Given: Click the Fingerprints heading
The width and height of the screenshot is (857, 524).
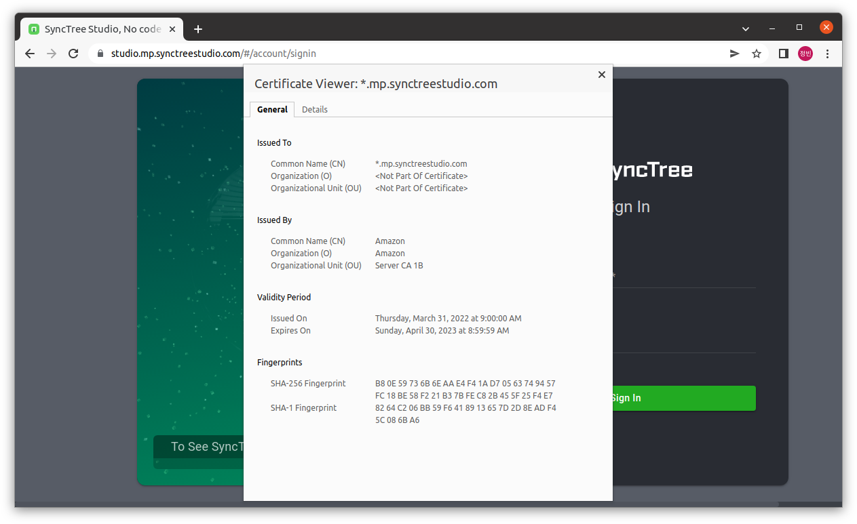Looking at the screenshot, I should click(280, 363).
